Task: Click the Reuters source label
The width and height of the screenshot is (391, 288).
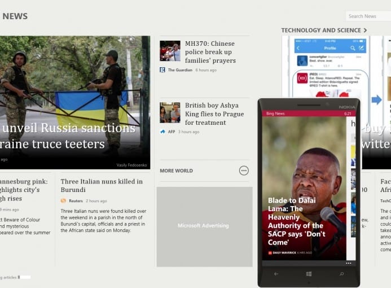Action: [x=76, y=200]
